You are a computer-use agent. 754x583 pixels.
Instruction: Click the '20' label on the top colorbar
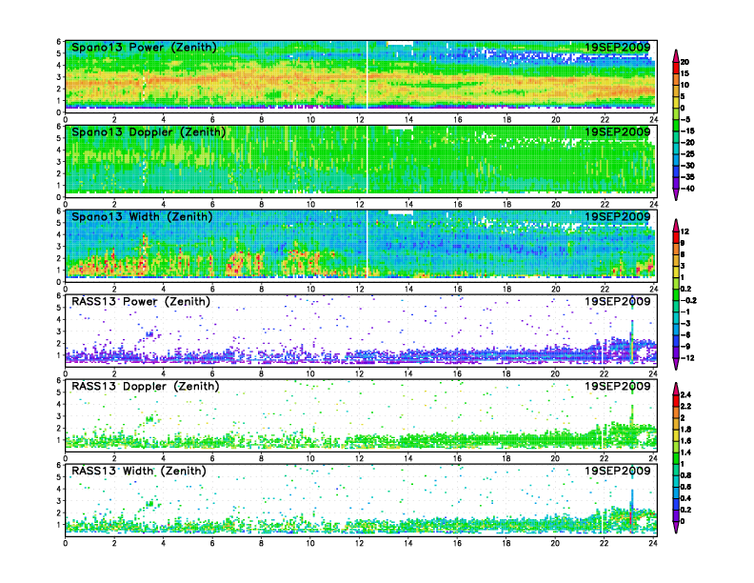coord(685,62)
